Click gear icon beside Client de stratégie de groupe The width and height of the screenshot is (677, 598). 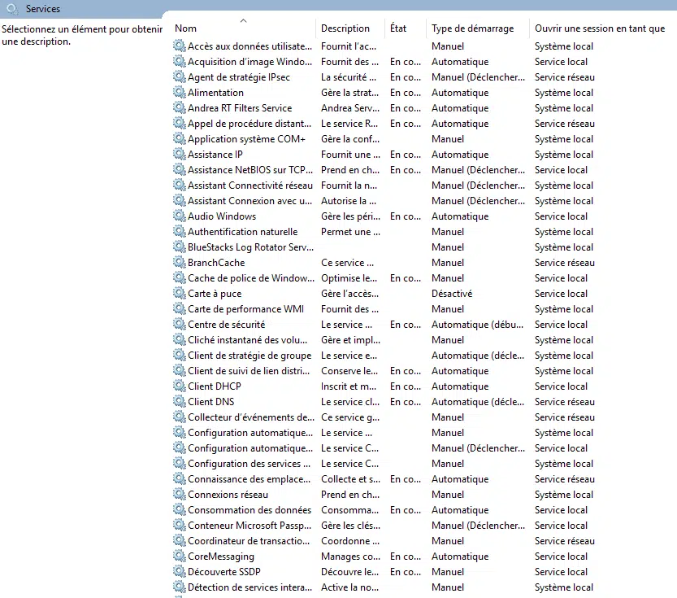pos(179,355)
